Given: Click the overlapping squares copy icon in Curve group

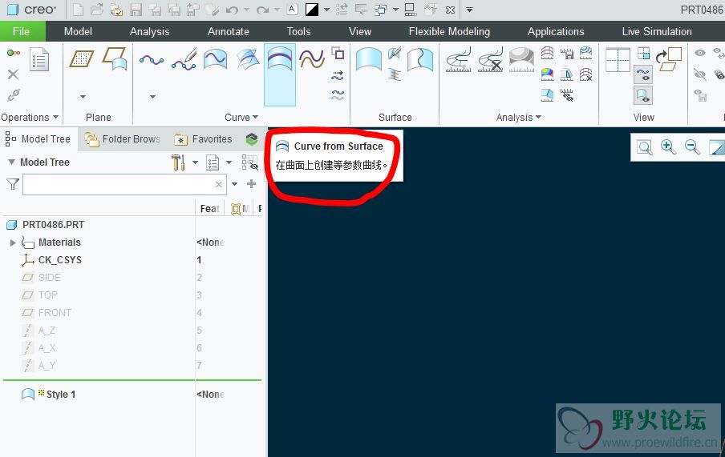Looking at the screenshot, I should coord(338,54).
